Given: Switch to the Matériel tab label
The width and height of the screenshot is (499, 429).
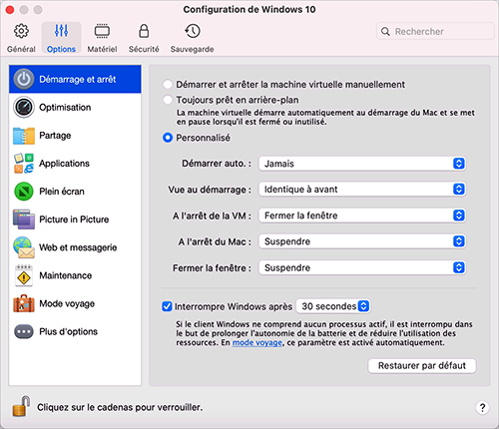Looking at the screenshot, I should 102,49.
